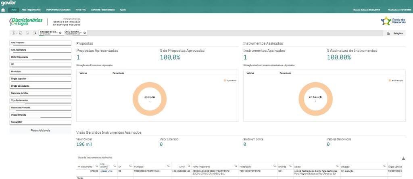Viewport: 413px width, 179px height.
Task: Open the Resultado Primário filter
Action: [x=40, y=108]
